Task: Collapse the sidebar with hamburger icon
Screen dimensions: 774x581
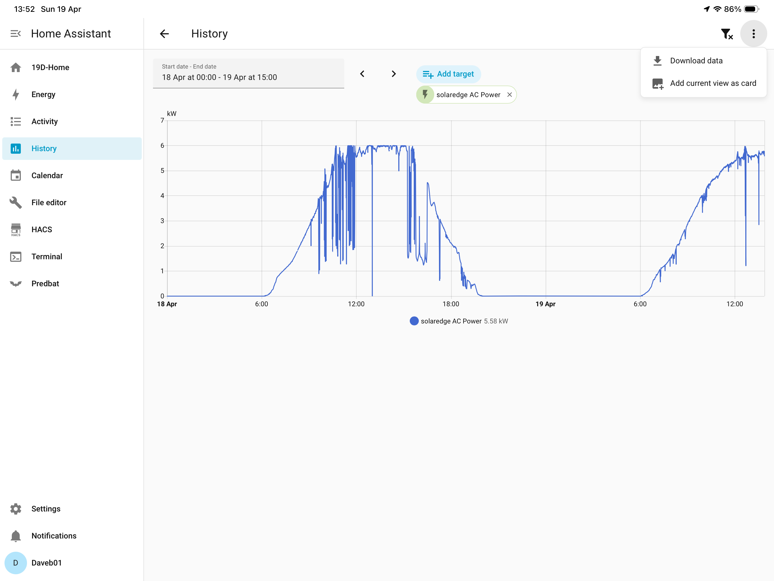Action: click(x=15, y=33)
